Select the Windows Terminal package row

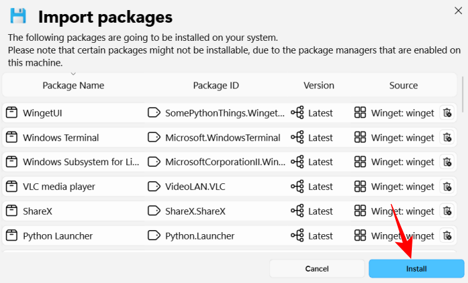[x=61, y=138]
